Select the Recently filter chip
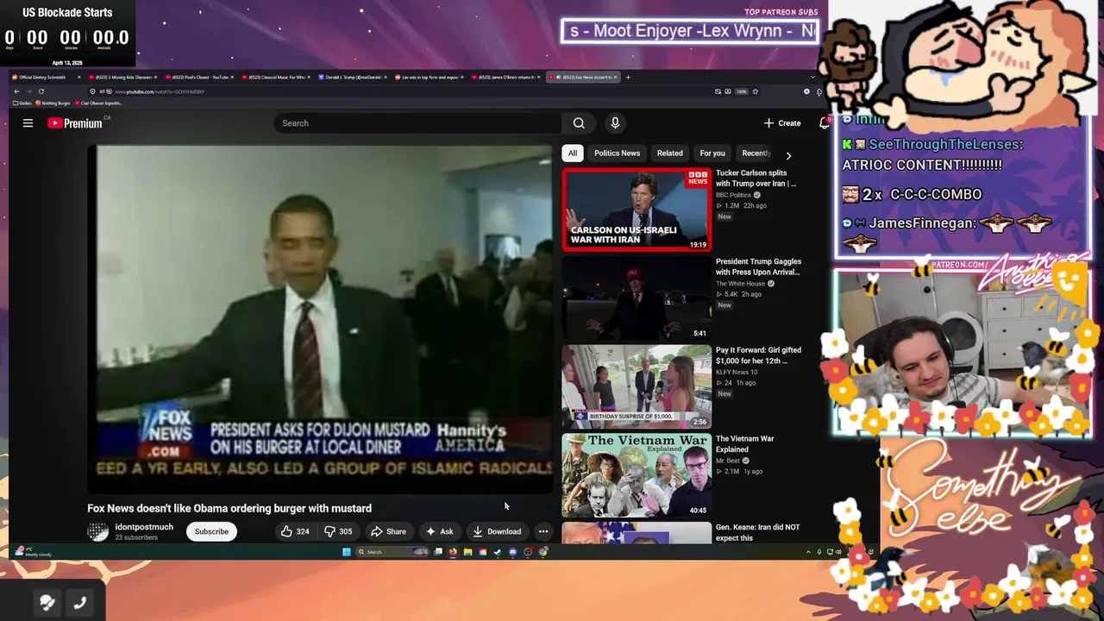 coord(756,154)
